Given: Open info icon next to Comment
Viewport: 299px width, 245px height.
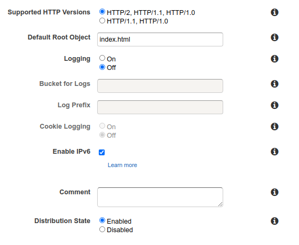Looking at the screenshot, I should click(x=274, y=192).
